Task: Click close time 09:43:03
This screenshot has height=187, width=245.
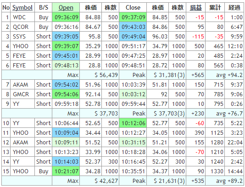Action: (x=133, y=27)
